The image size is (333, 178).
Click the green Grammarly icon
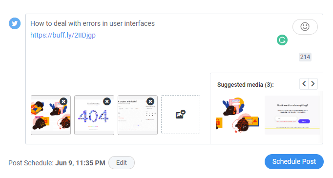(x=282, y=40)
